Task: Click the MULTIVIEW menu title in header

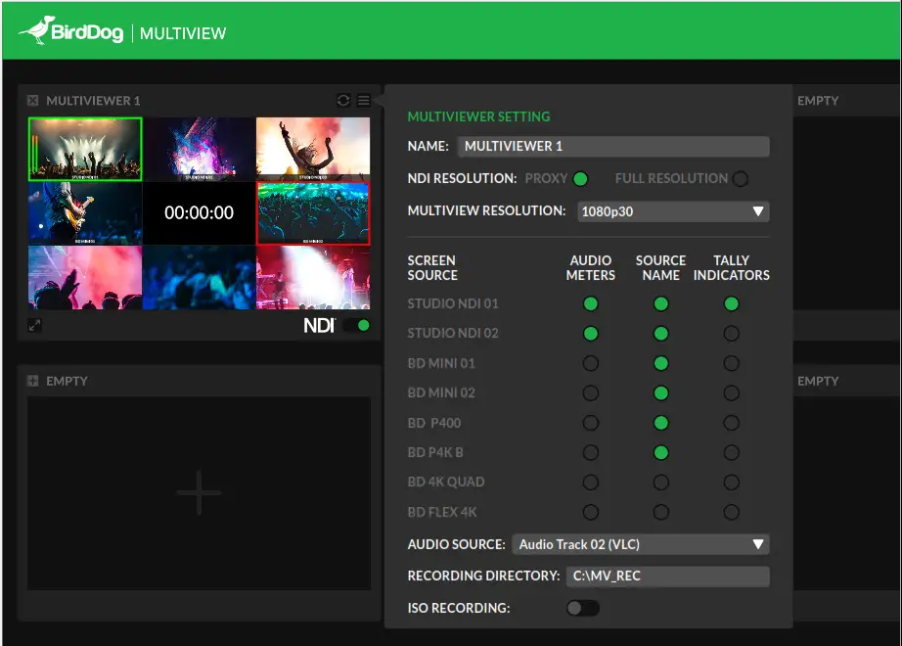Action: point(184,31)
